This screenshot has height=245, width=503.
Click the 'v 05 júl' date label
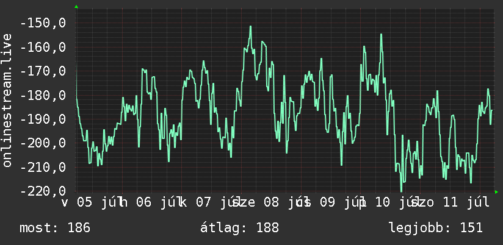[91, 202]
